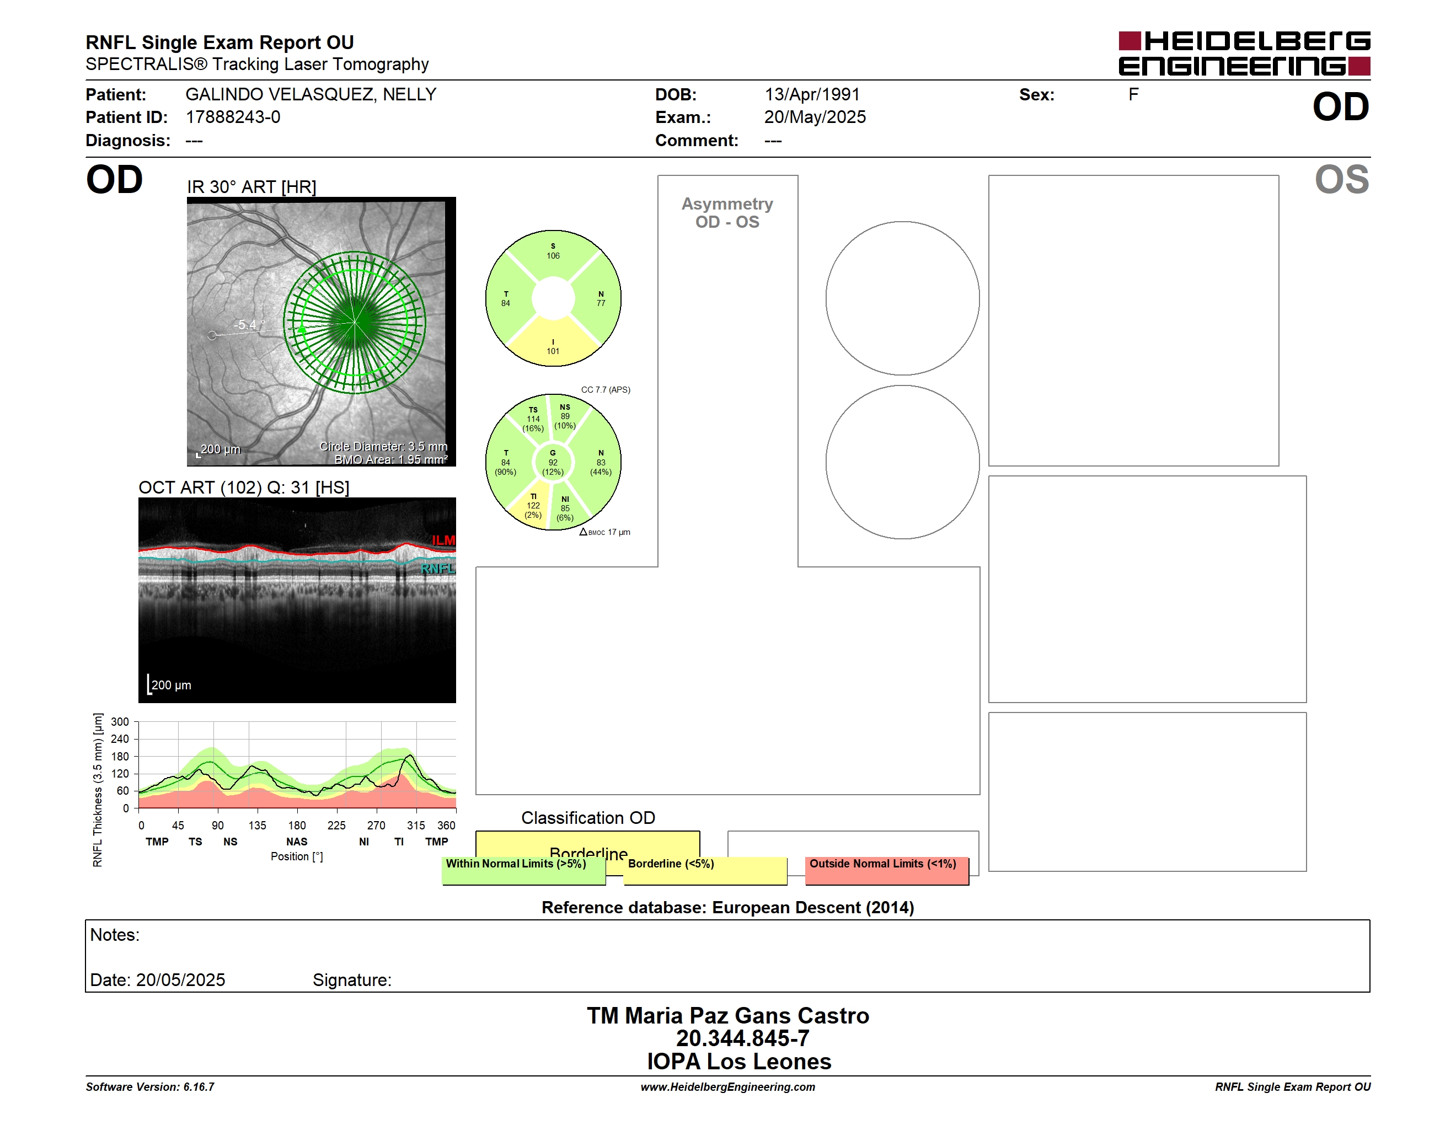Image resolution: width=1456 pixels, height=1125 pixels.
Task: Click the 300 tick value on thickness axis
Action: (120, 722)
